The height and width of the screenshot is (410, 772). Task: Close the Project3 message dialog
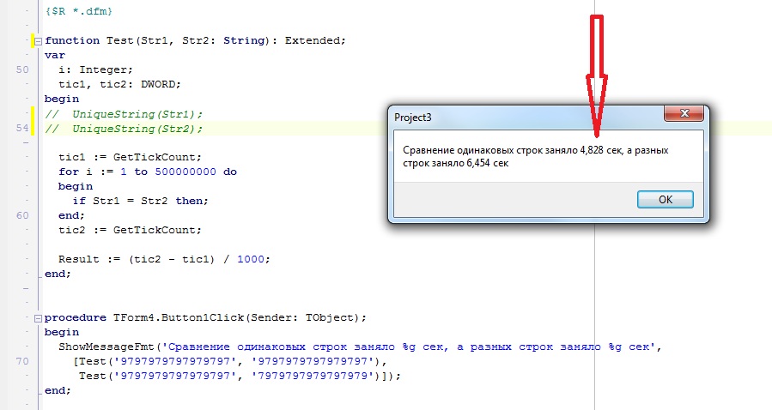[x=684, y=113]
